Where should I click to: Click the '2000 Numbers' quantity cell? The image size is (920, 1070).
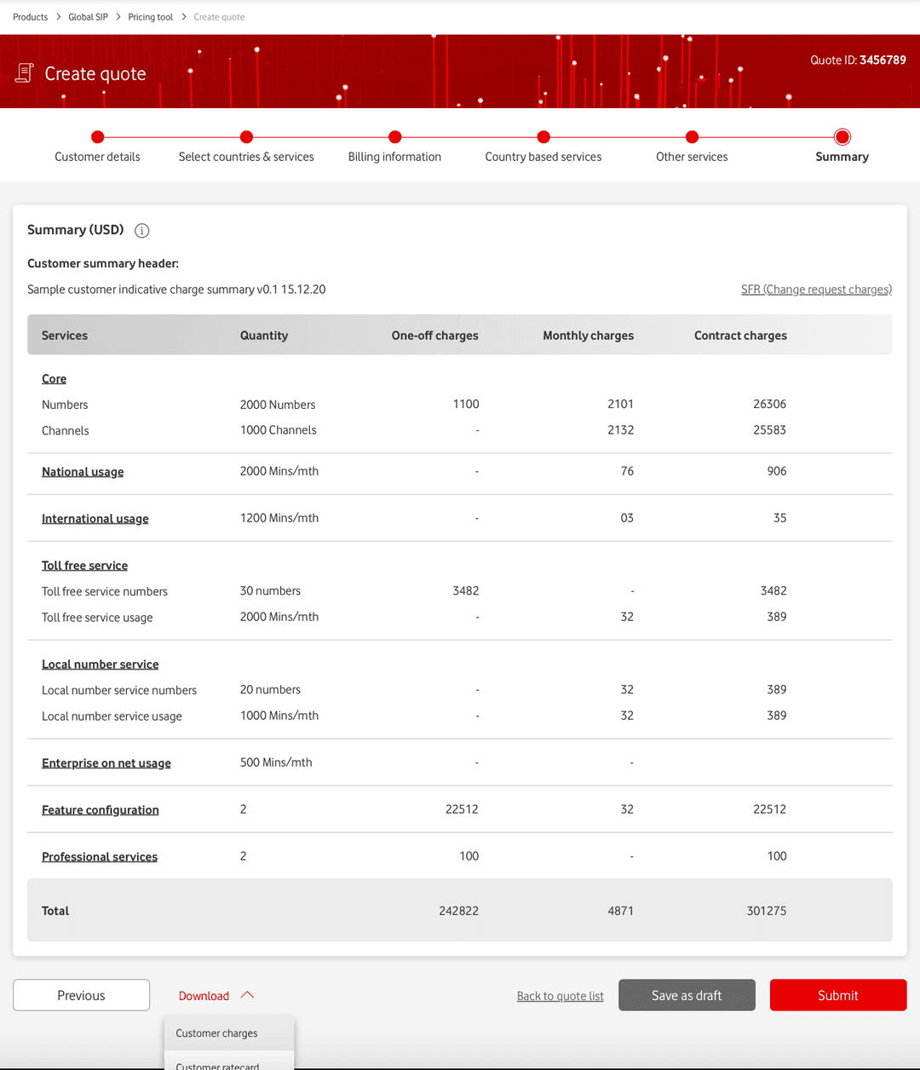tap(278, 405)
